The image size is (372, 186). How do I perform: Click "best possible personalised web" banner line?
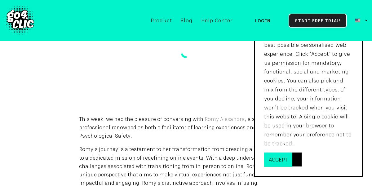[305, 45]
